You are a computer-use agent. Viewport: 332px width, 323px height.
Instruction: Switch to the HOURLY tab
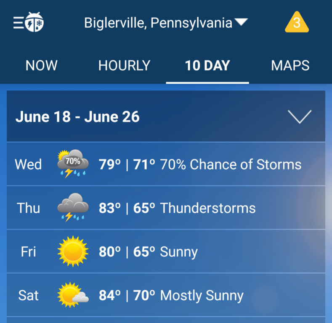pyautogui.click(x=124, y=66)
